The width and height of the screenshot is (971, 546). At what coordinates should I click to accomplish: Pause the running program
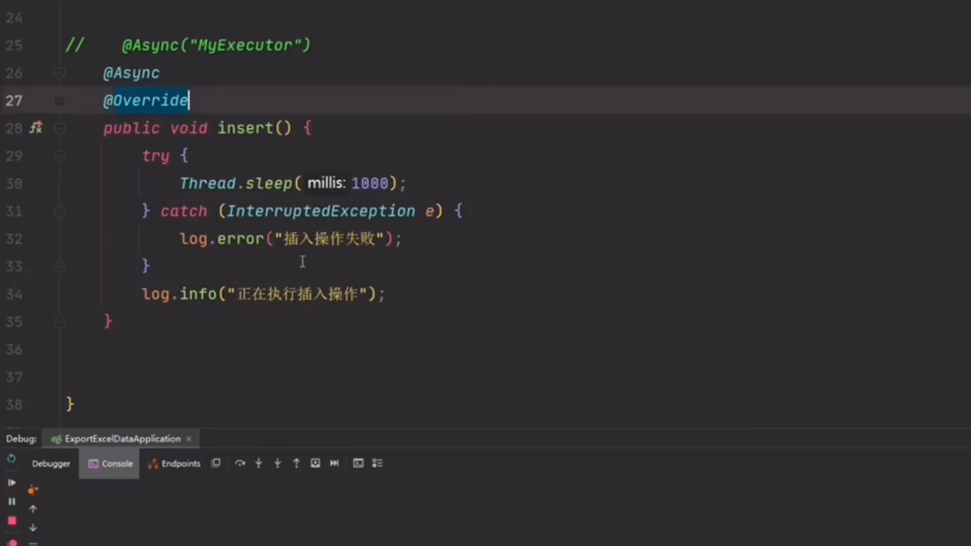pos(12,502)
